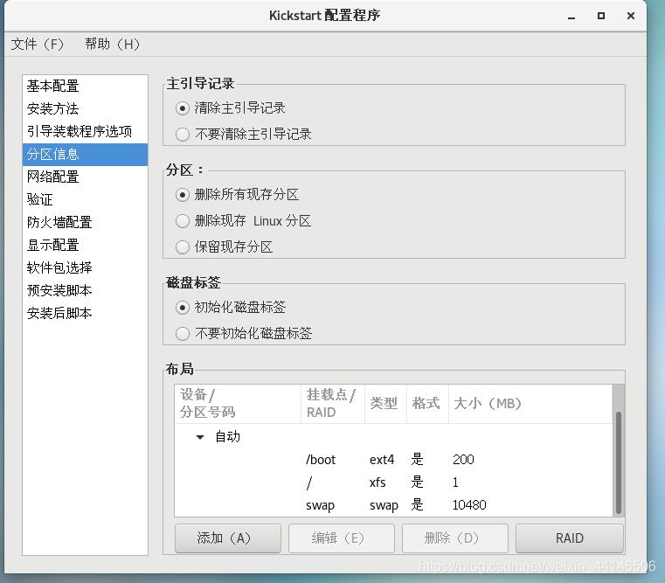Go to 软件包选择 section
Image resolution: width=665 pixels, height=583 pixels.
tap(85, 267)
